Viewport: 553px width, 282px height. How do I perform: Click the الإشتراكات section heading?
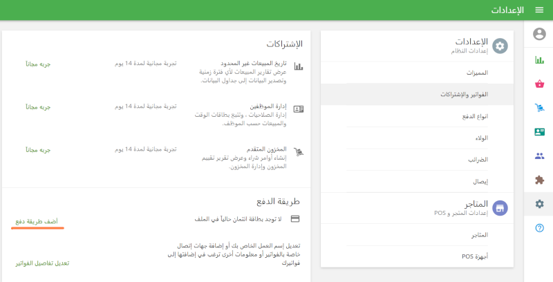click(x=284, y=44)
